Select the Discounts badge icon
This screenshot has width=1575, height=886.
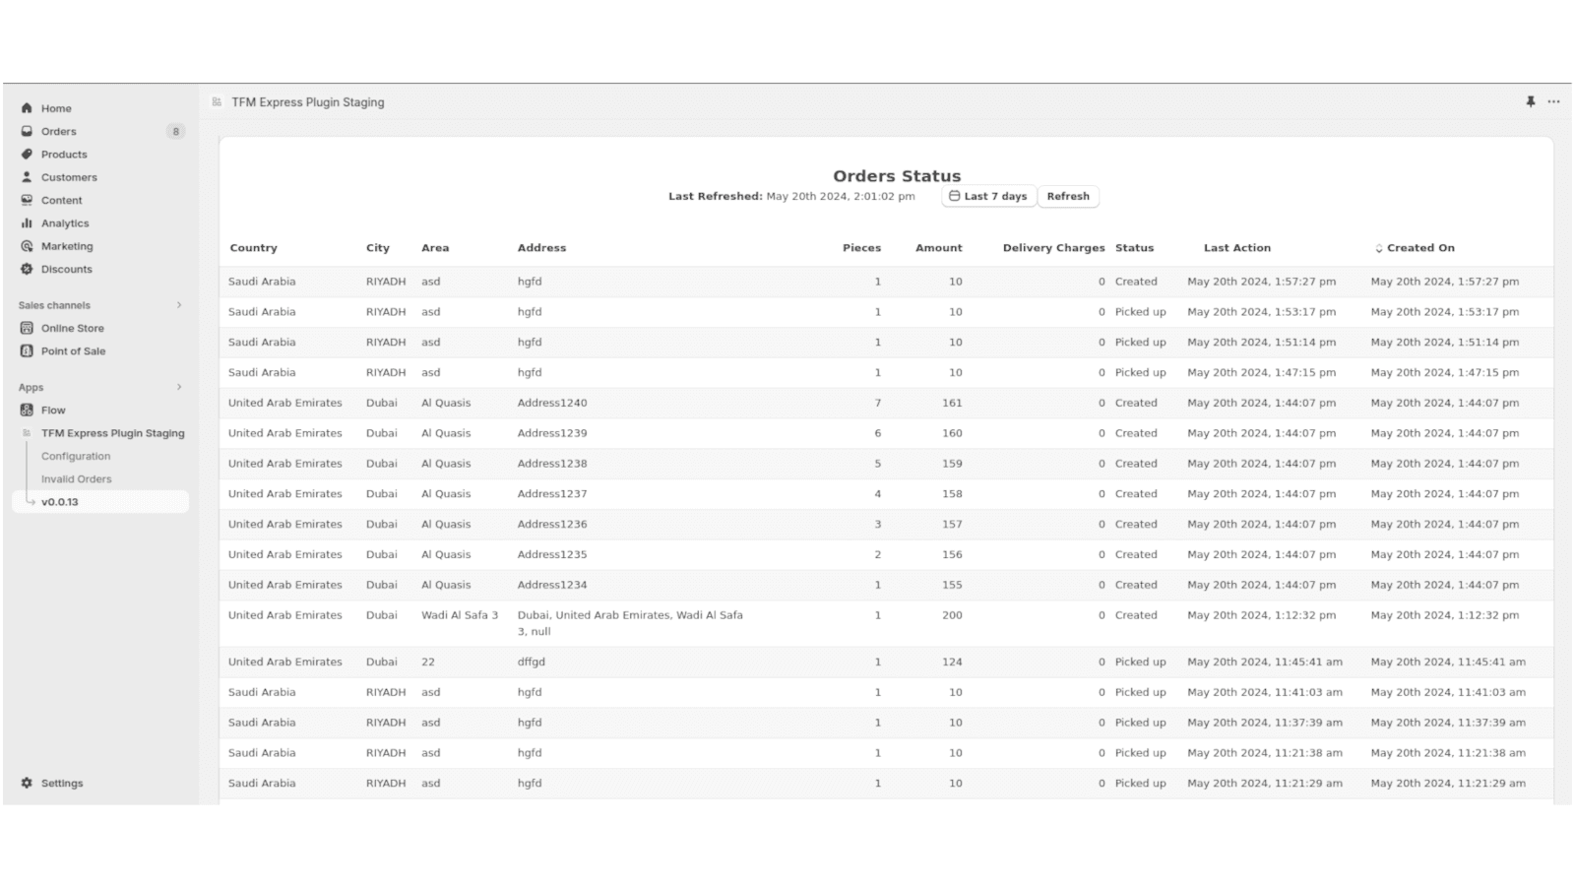coord(27,269)
